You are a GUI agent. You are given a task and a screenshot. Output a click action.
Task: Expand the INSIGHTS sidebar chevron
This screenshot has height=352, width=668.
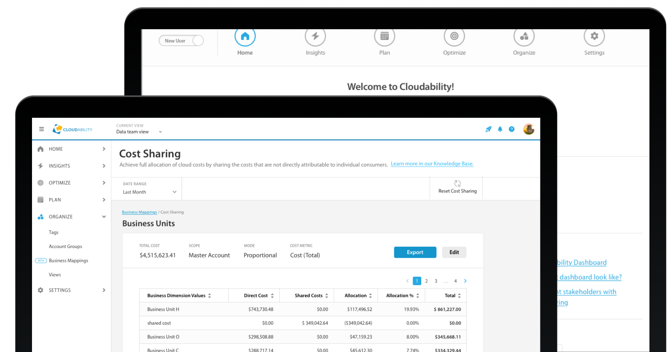[104, 166]
